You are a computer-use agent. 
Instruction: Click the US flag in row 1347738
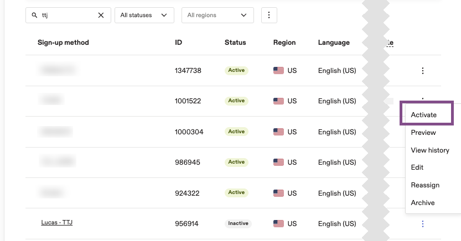278,70
